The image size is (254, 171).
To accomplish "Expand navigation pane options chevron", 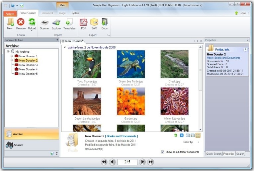I will [57, 153].
